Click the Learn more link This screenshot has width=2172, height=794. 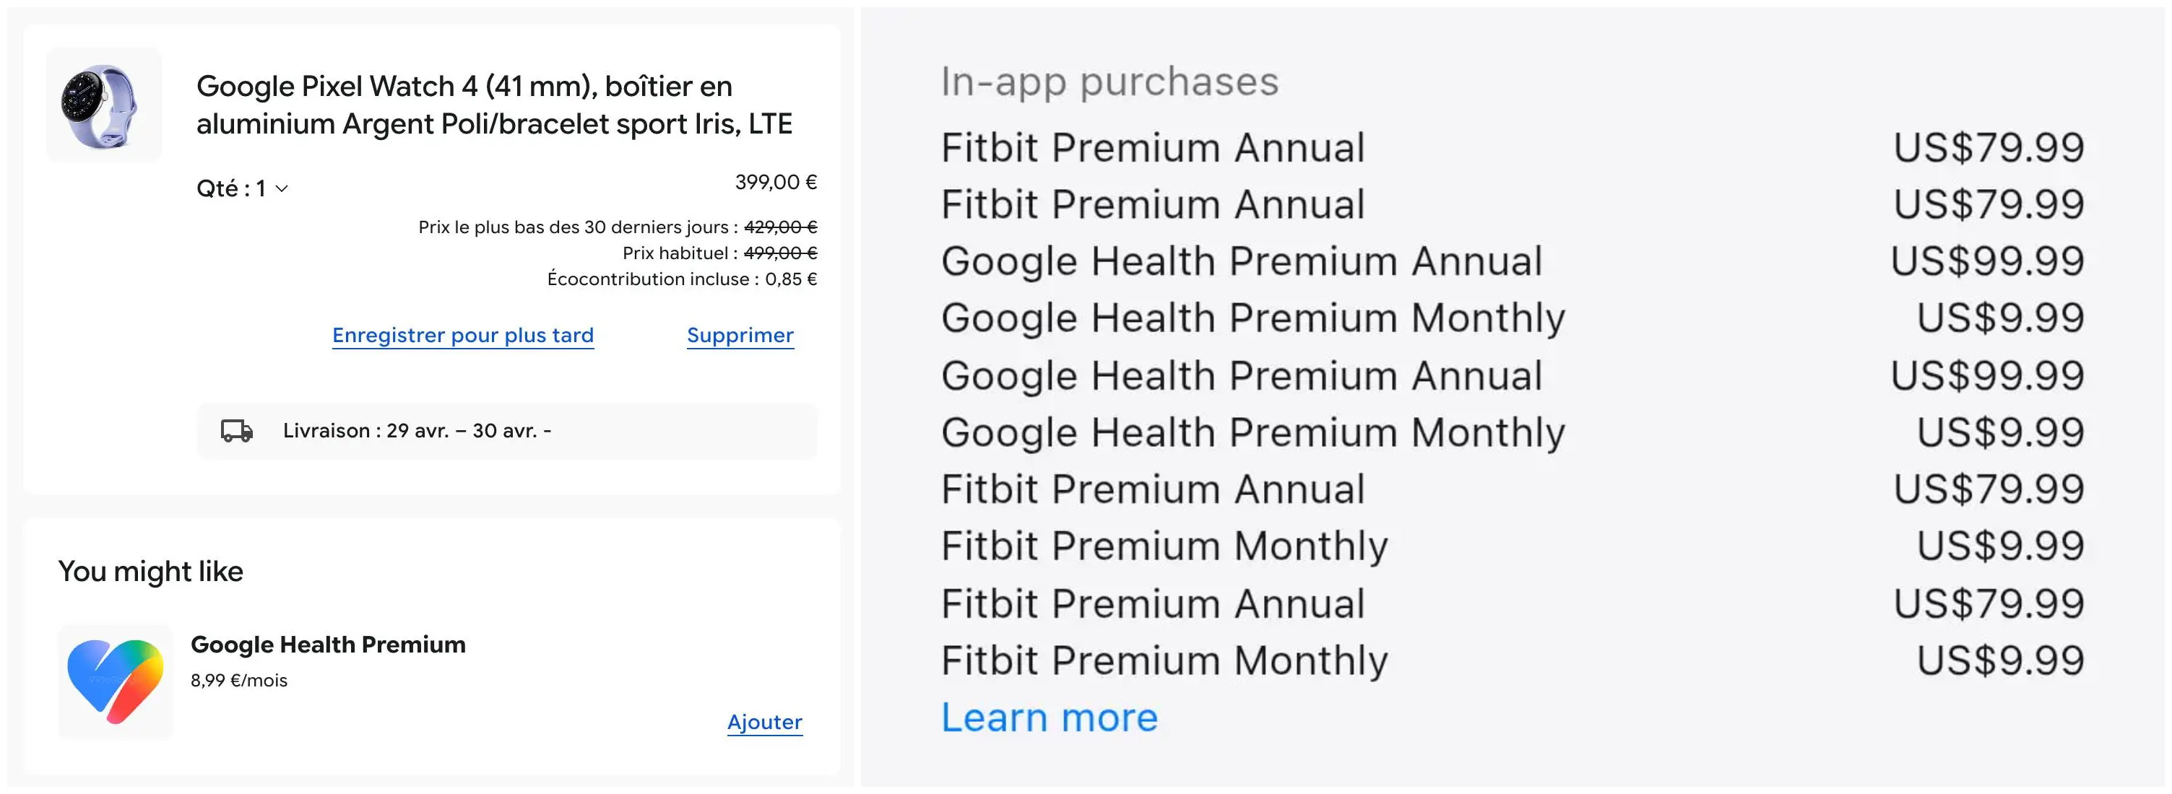[1049, 717]
